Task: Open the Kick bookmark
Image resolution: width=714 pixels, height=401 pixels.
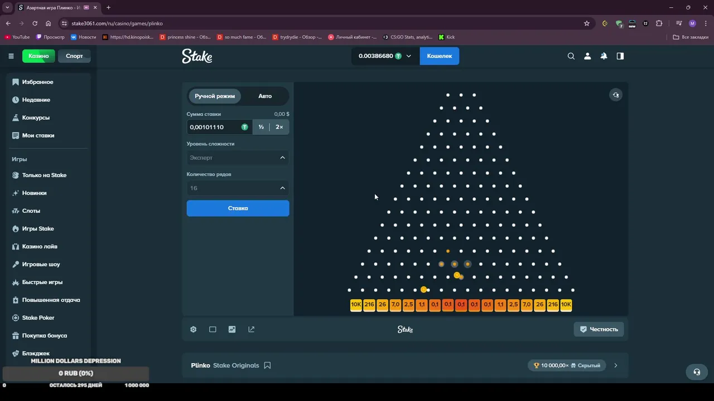Action: click(447, 37)
